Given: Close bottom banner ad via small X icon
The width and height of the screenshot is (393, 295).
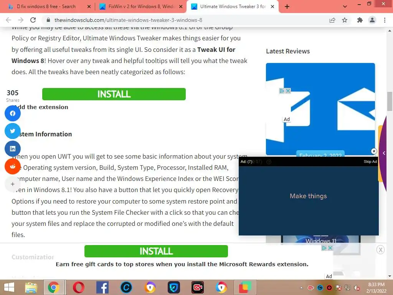Looking at the screenshot, I should pyautogui.click(x=330, y=248).
